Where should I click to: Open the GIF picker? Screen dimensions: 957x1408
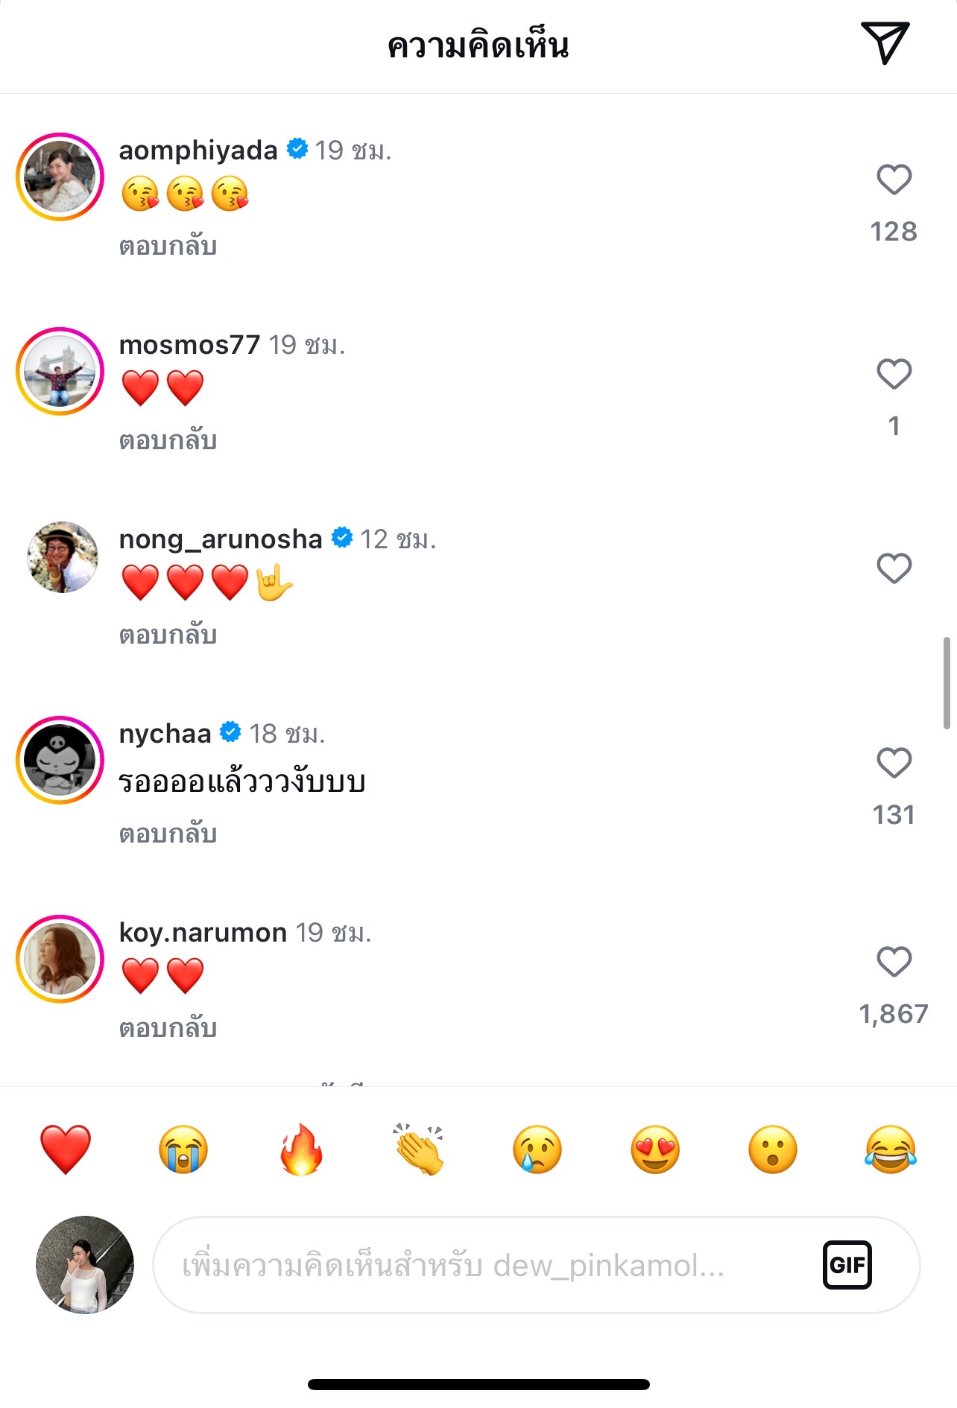[x=847, y=1265]
